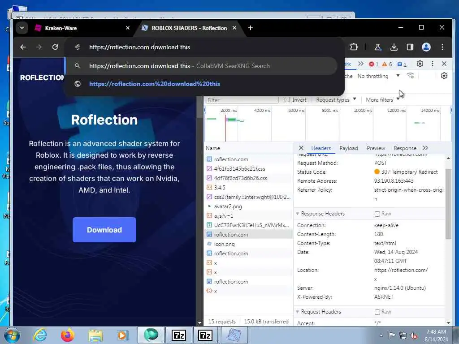This screenshot has height=344, width=459.
Task: Open the downloads toolbar icon
Action: 394,47
